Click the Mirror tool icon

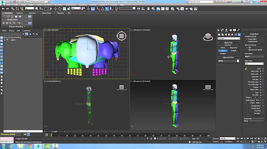(139, 9)
